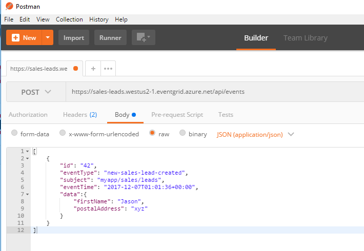Open the Headers (2) tab
The height and width of the screenshot is (251, 364).
click(80, 115)
